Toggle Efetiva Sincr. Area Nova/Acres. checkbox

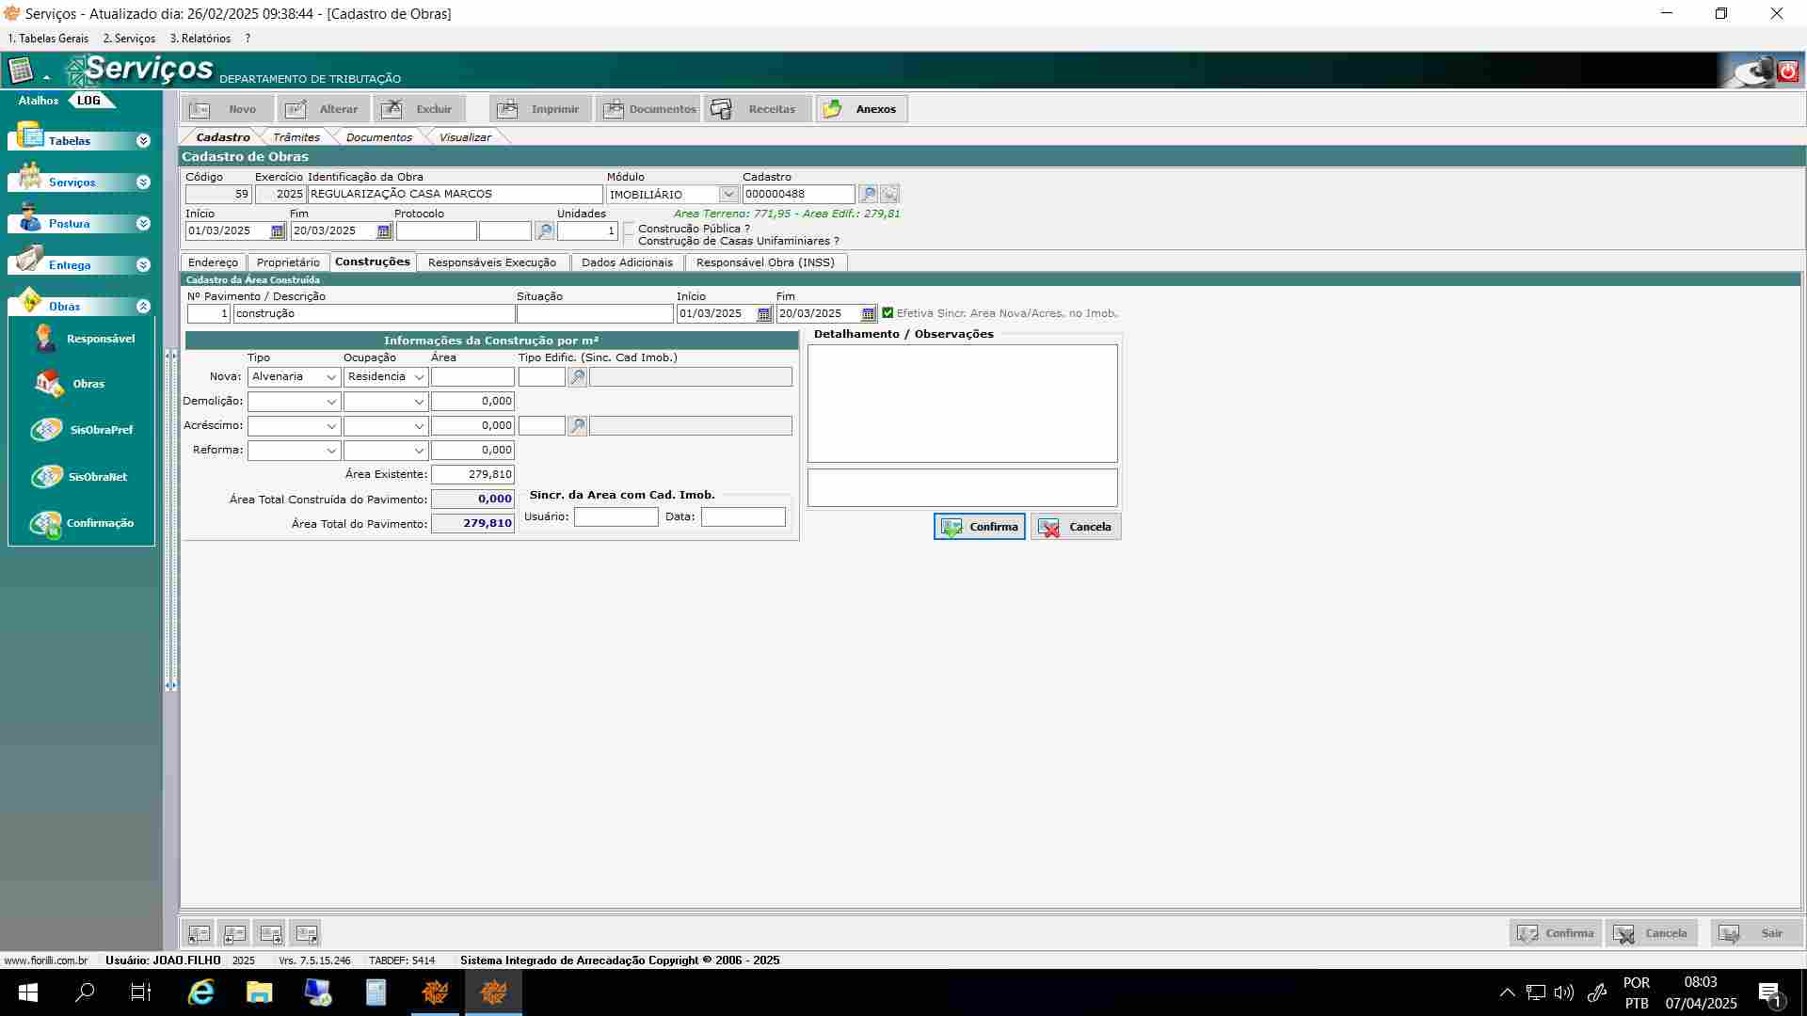(888, 313)
